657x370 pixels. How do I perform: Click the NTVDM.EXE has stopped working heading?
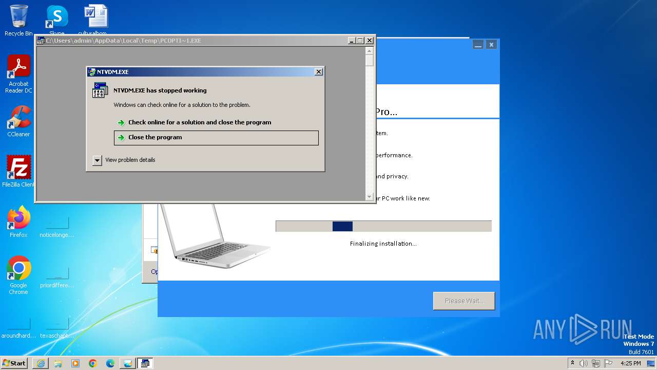click(x=160, y=90)
